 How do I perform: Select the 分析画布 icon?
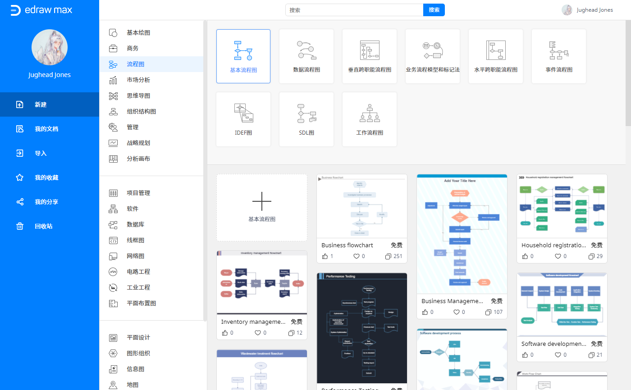pos(113,159)
